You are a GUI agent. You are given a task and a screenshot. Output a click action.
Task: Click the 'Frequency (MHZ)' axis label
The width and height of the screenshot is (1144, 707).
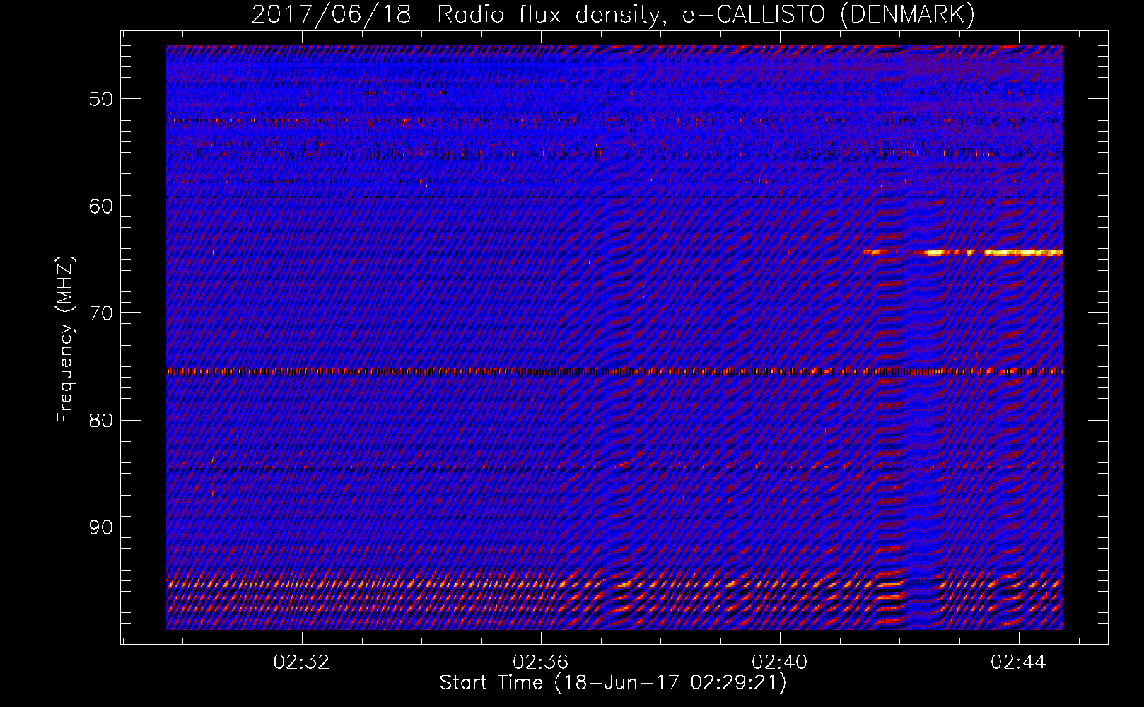click(65, 339)
